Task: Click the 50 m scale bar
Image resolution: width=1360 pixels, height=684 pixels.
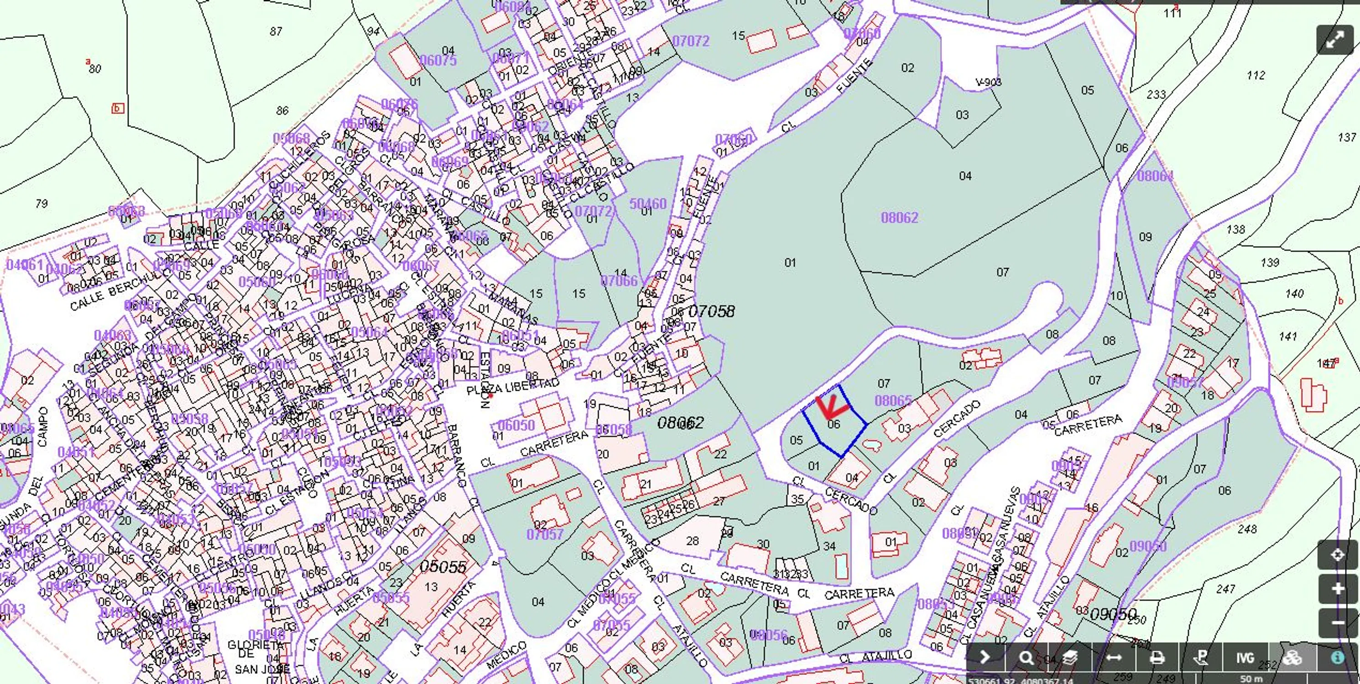Action: pos(1251,679)
